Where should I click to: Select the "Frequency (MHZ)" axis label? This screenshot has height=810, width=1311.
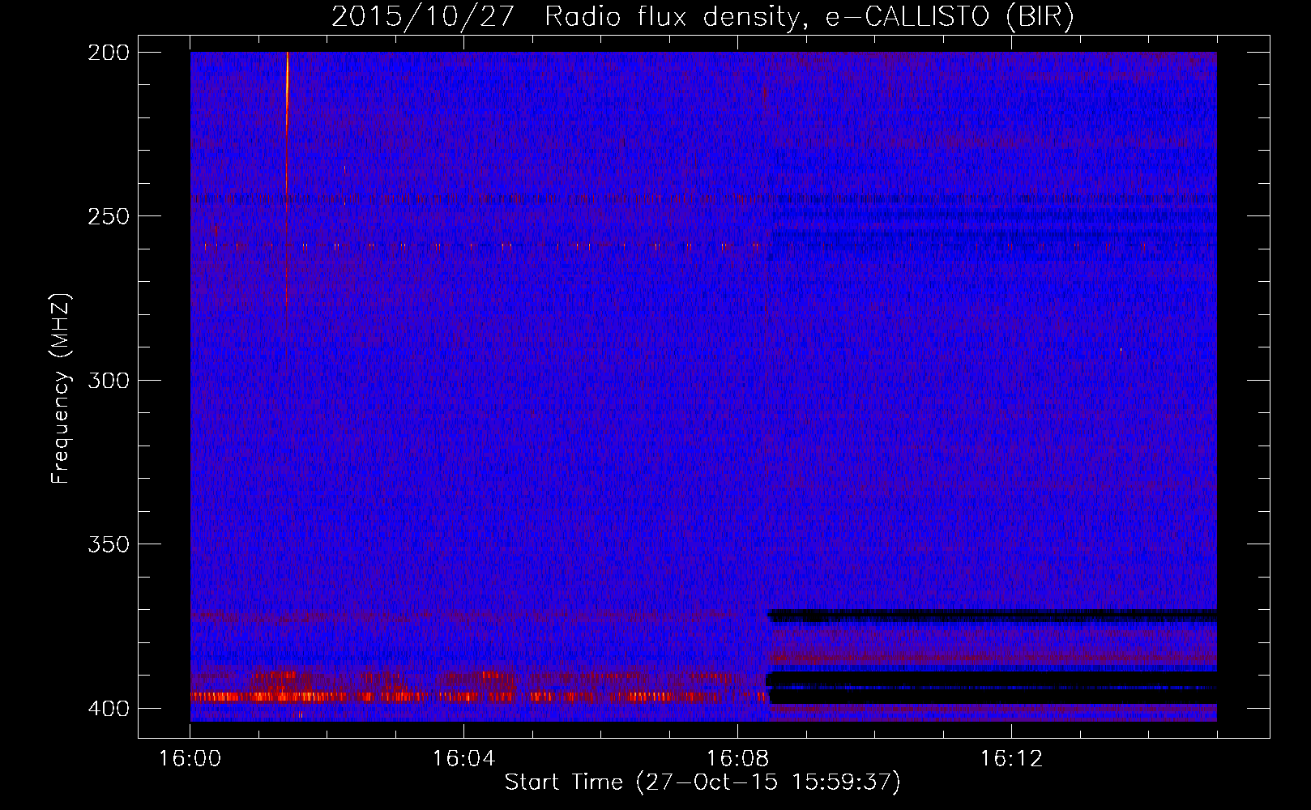[61, 388]
